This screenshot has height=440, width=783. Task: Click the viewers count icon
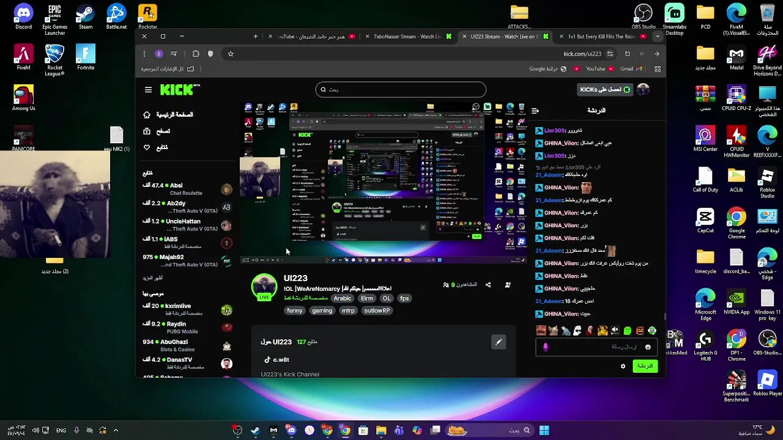point(447,285)
